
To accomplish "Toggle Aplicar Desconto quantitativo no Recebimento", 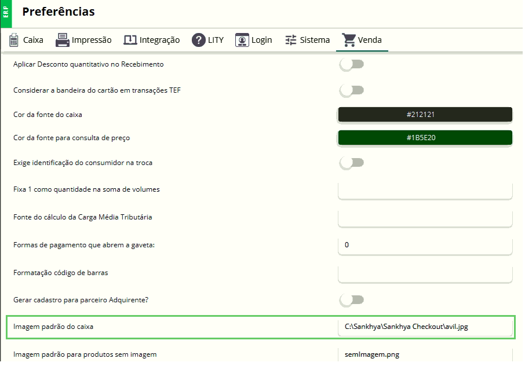I will pyautogui.click(x=352, y=64).
